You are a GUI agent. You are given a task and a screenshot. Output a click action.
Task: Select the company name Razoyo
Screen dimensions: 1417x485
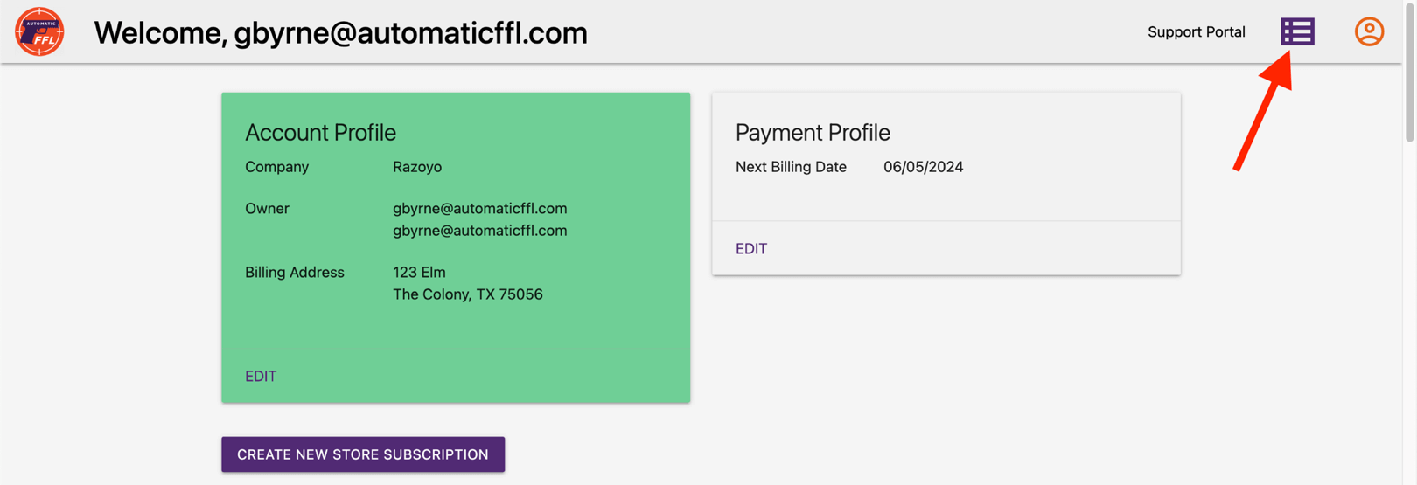(x=417, y=167)
